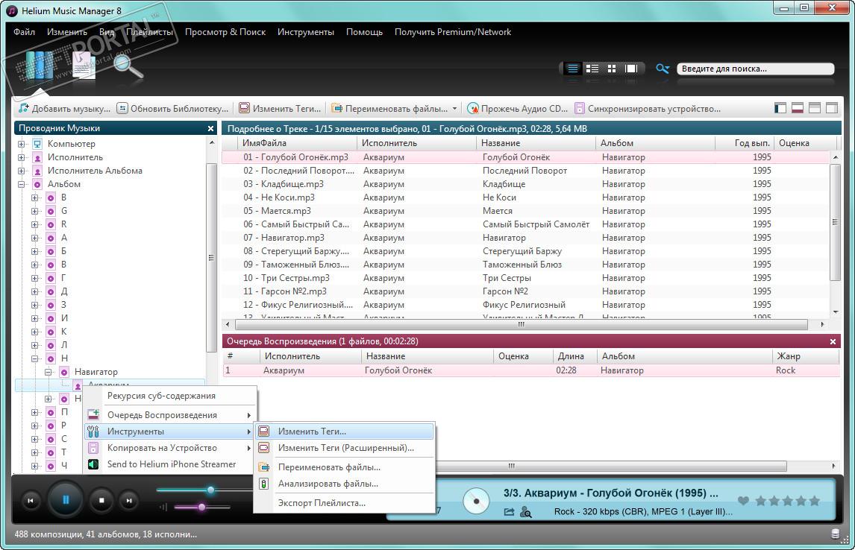Expand the album letter К node

[x=35, y=332]
